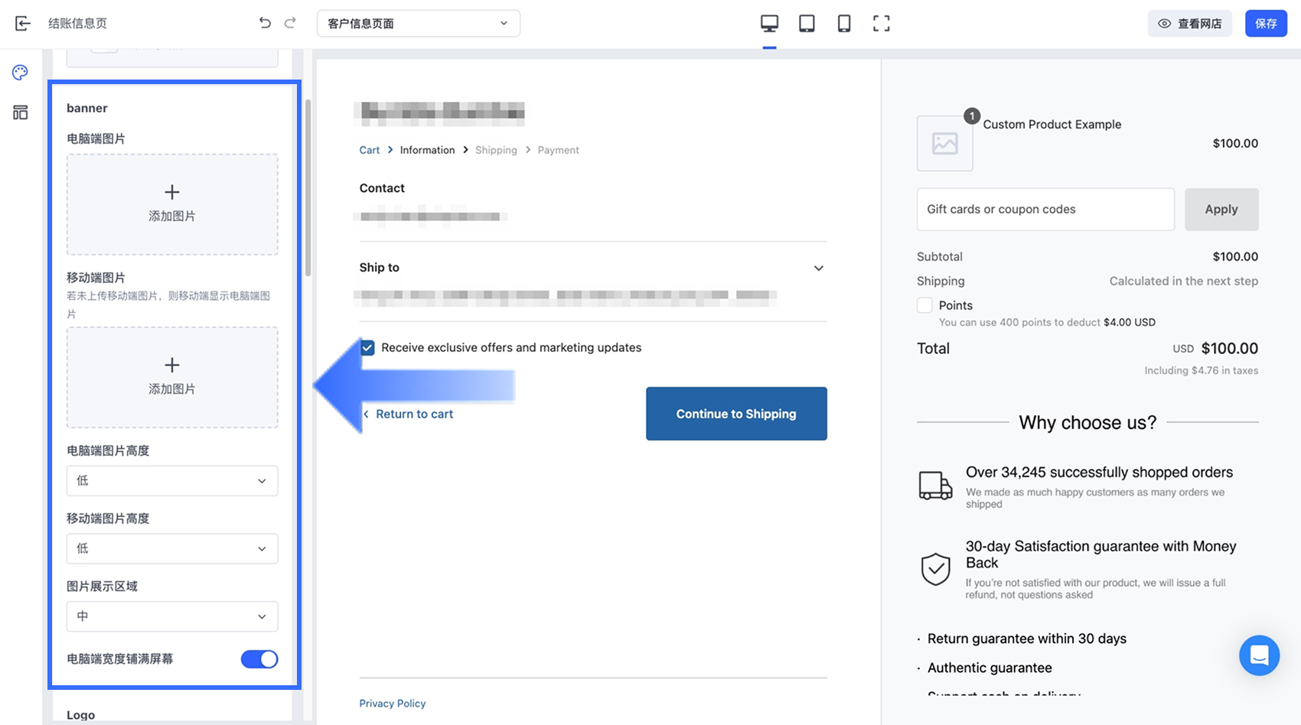1301x725 pixels.
Task: Open the 移动端图片高度 dropdown
Action: 172,548
